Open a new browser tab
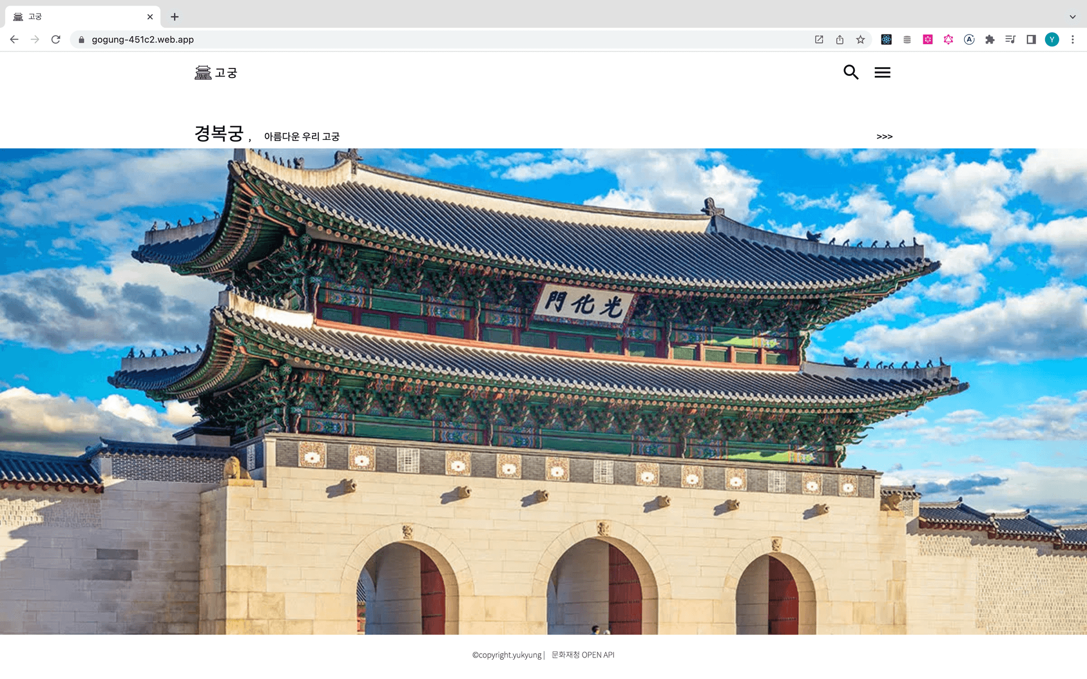This screenshot has width=1087, height=679. [174, 17]
